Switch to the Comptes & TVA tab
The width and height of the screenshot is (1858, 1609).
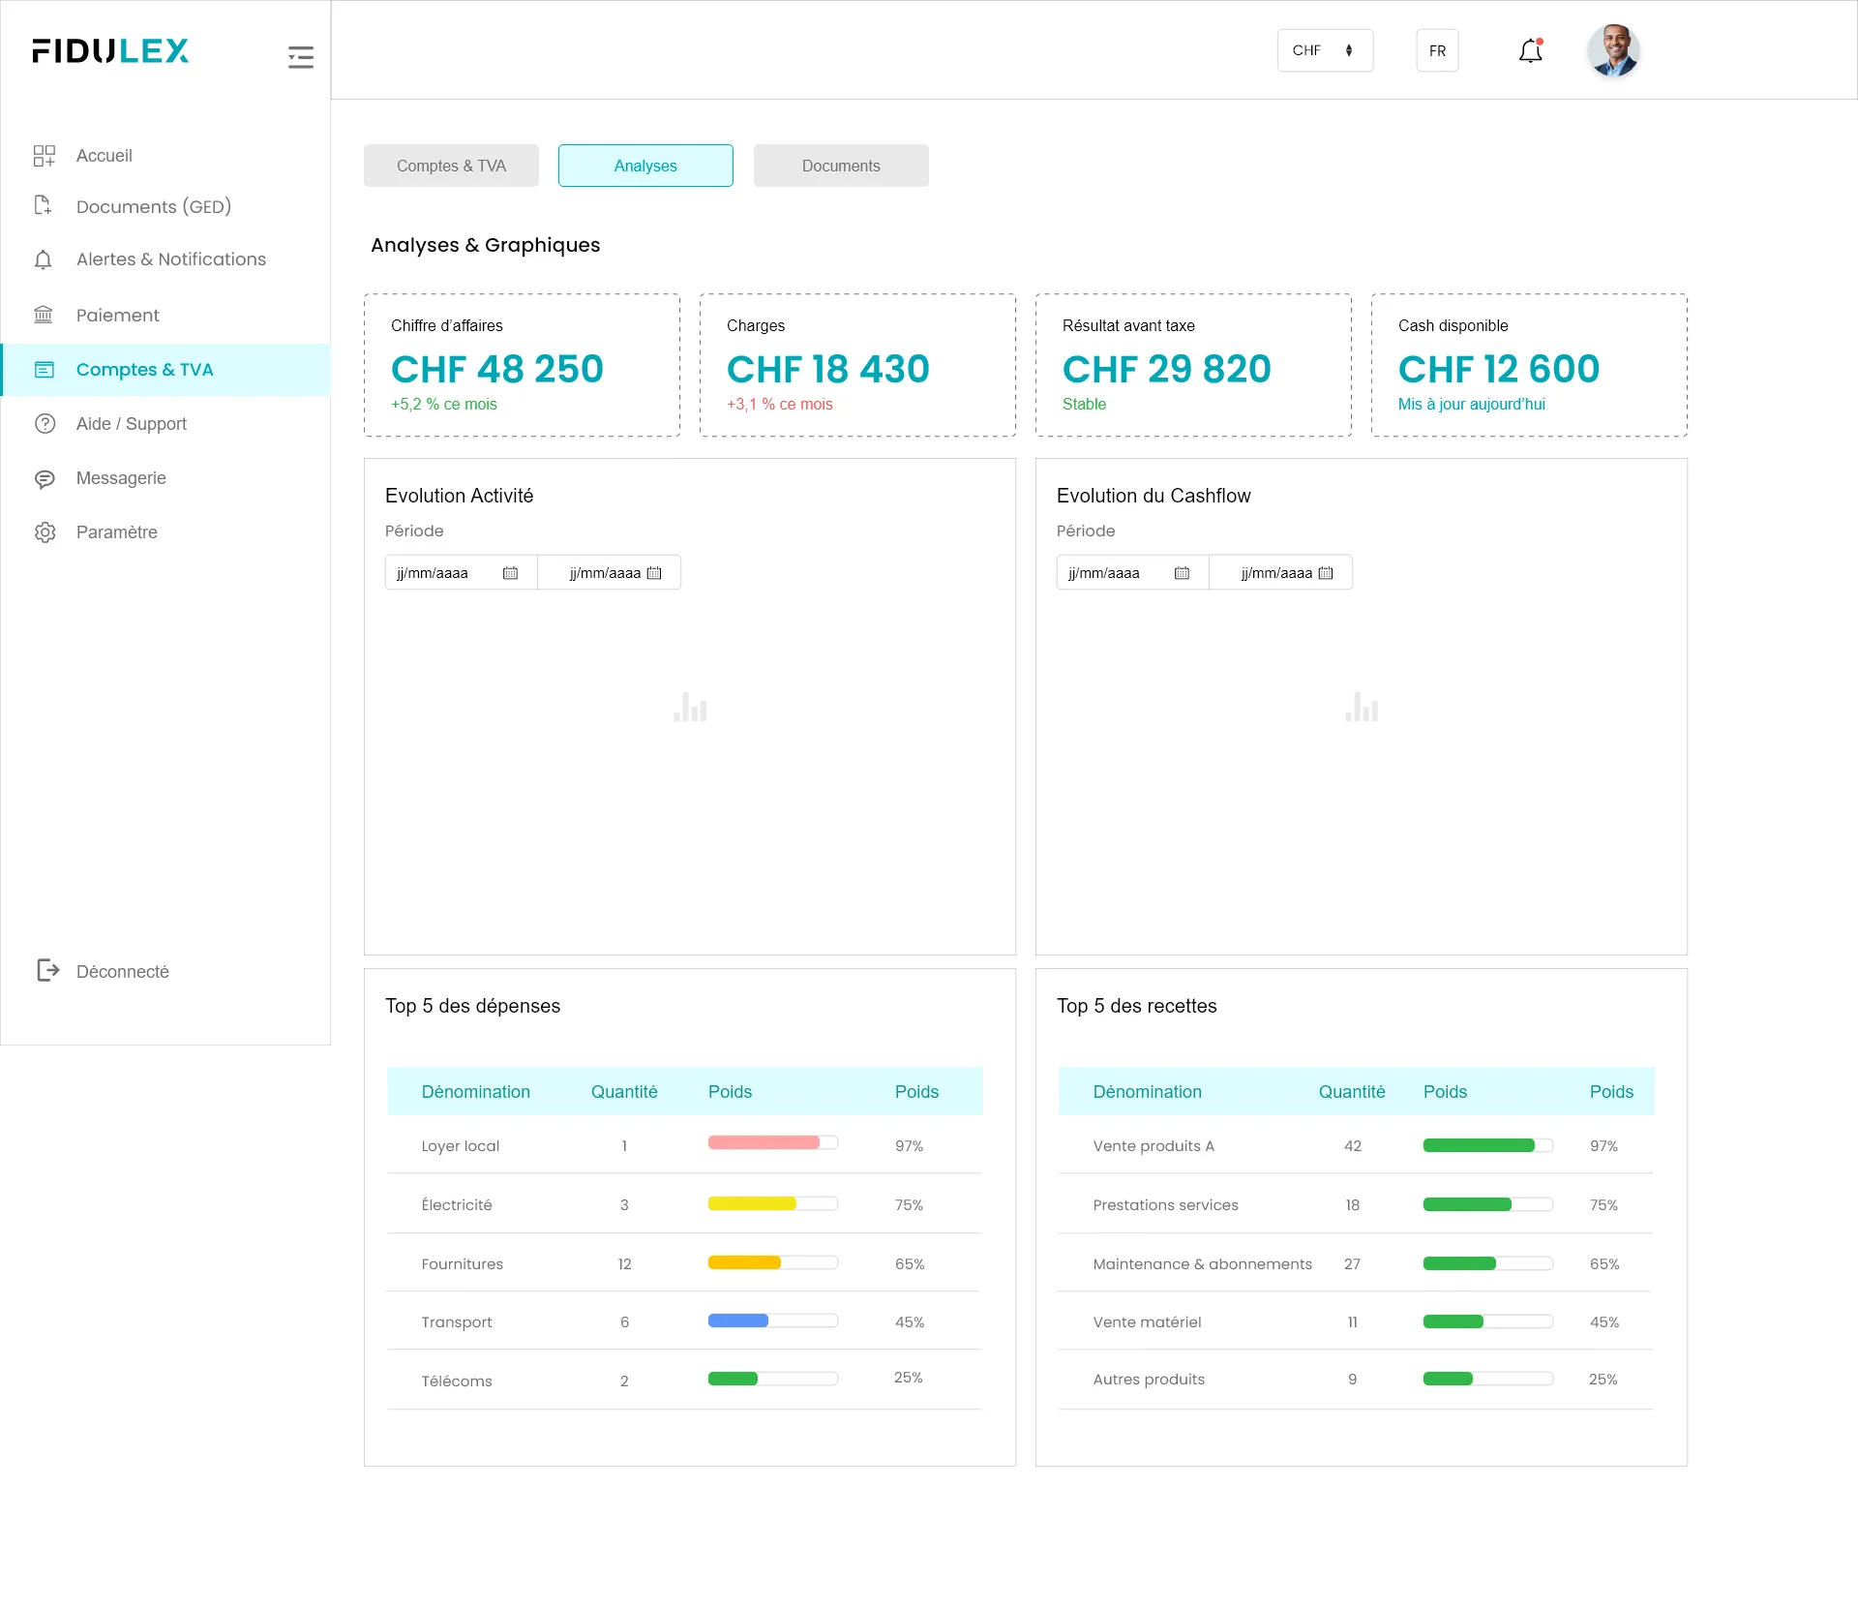pyautogui.click(x=451, y=166)
